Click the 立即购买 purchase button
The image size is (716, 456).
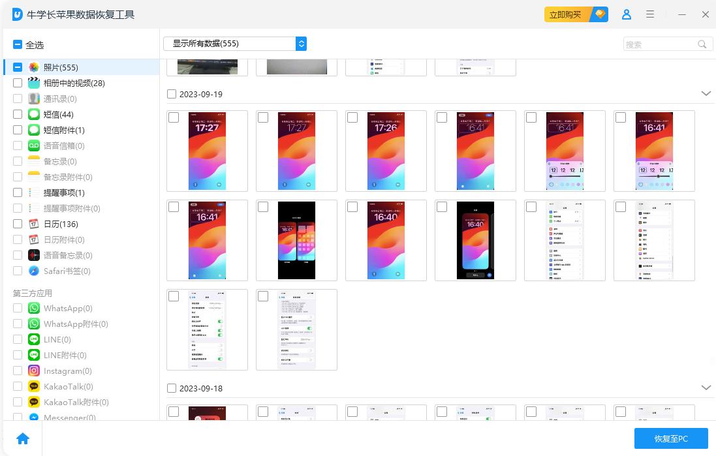pos(564,14)
